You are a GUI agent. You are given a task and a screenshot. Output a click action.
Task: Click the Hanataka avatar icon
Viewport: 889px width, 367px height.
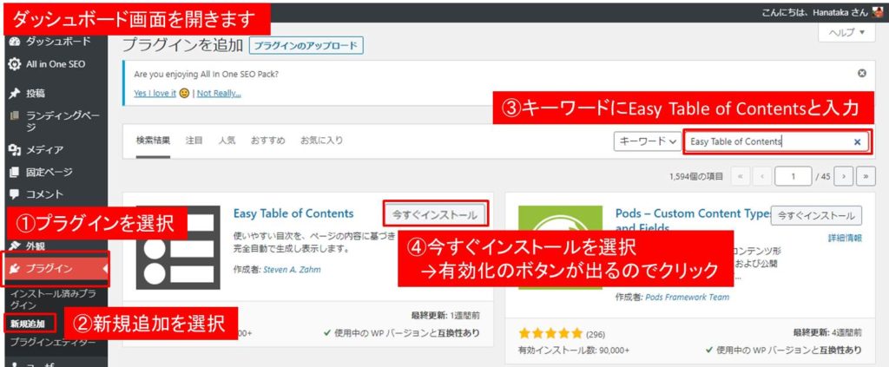[x=878, y=11]
